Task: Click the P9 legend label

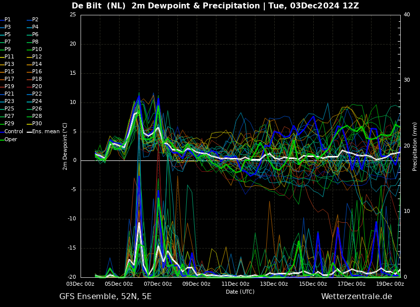Action: click(x=7, y=50)
